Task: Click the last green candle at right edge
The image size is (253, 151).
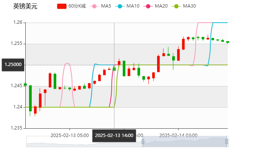Action: 227,42
